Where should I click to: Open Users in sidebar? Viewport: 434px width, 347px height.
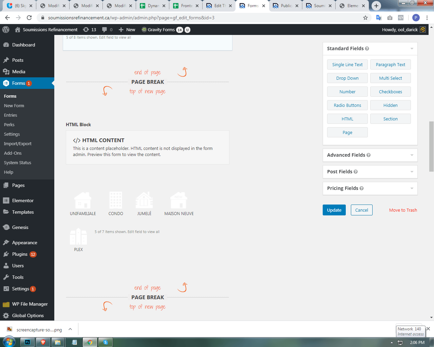27,266
